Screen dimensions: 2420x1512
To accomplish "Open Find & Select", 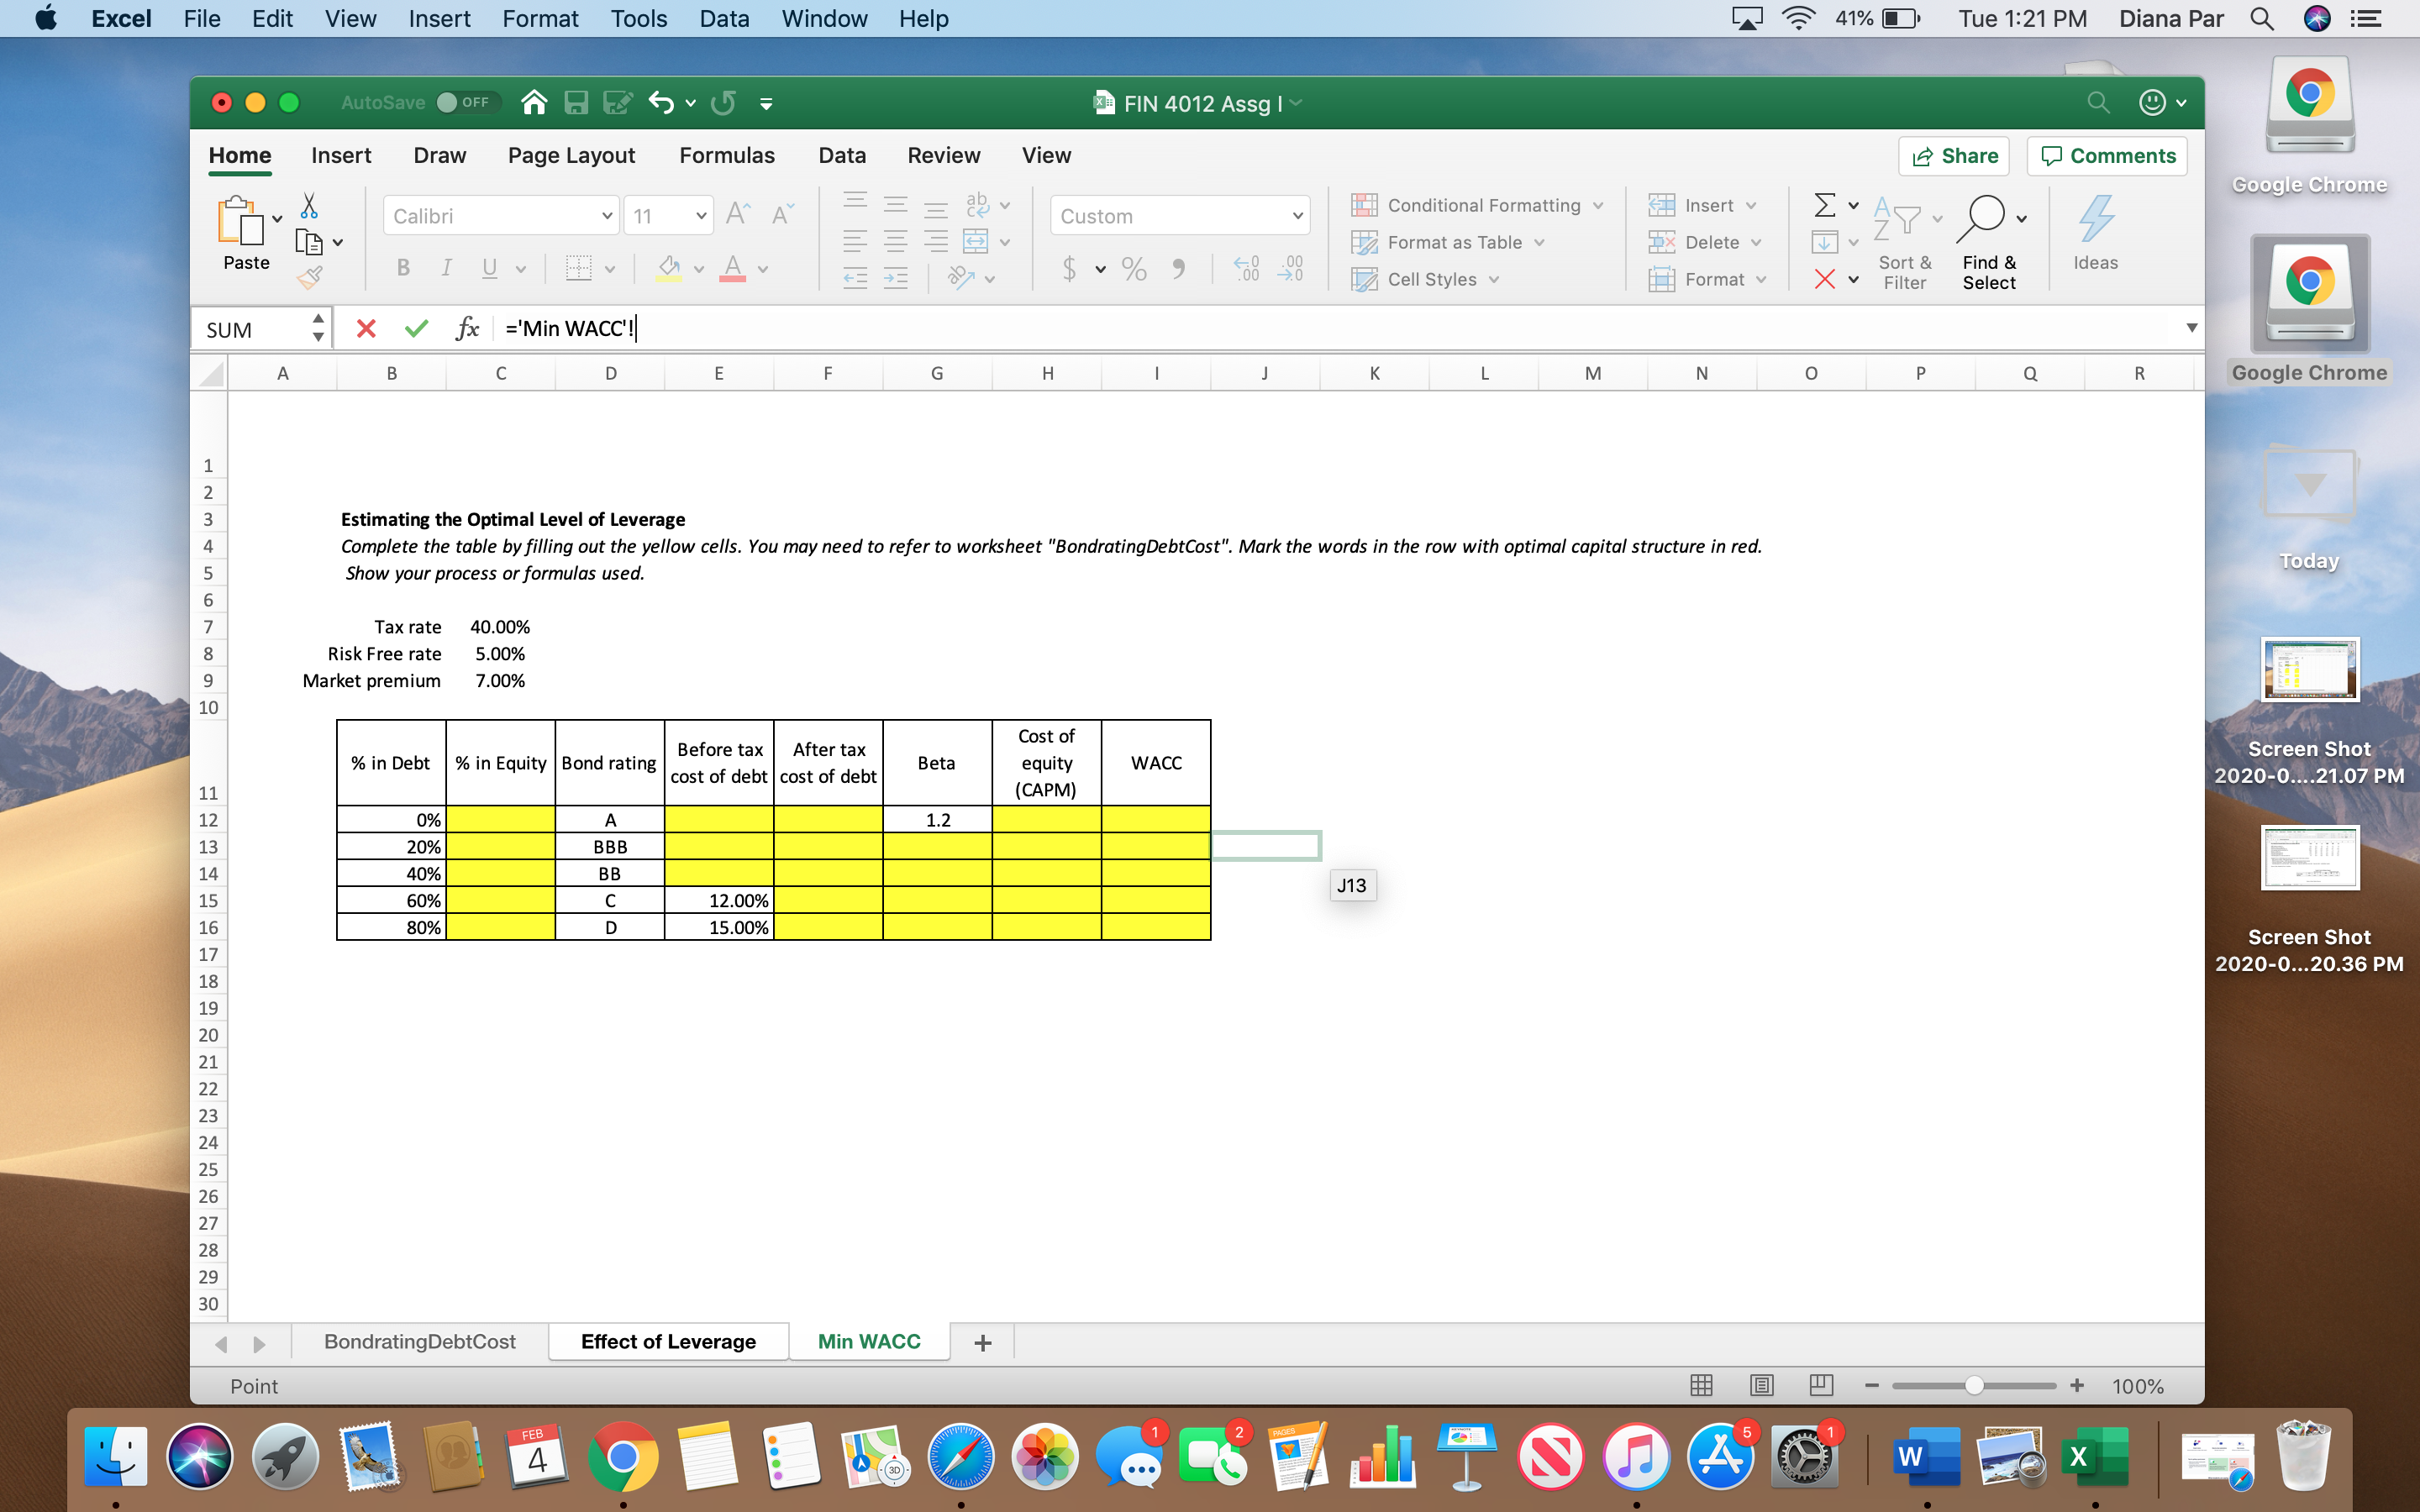I will [x=1989, y=240].
